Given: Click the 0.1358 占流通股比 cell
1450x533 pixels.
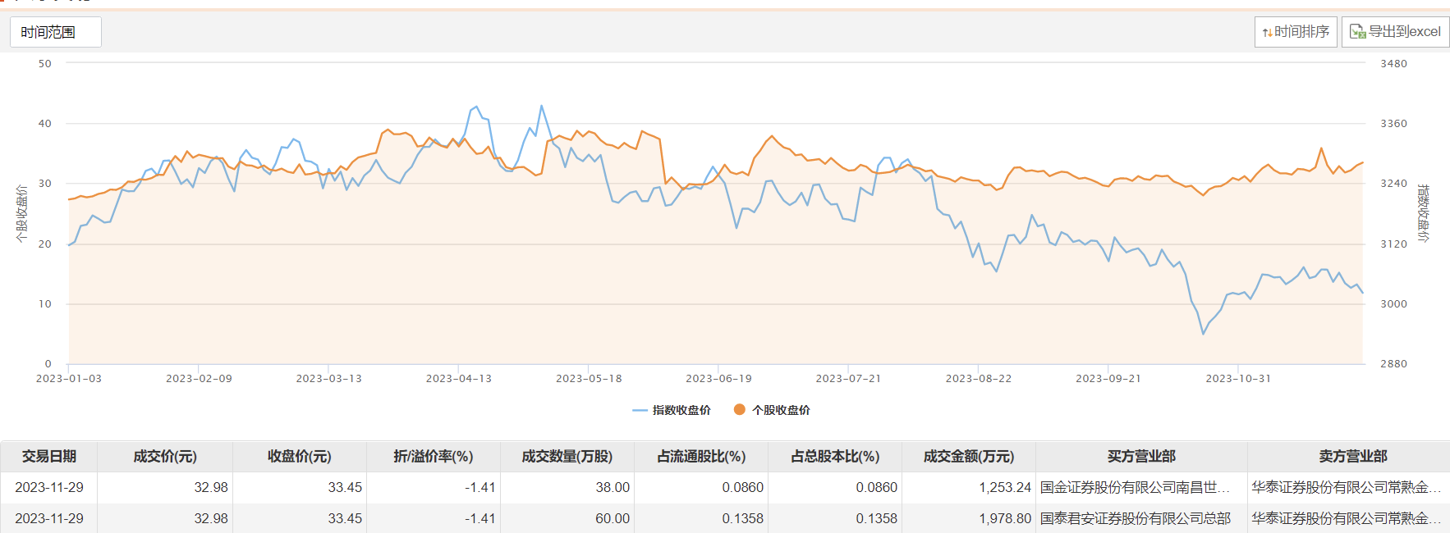Looking at the screenshot, I should tap(701, 518).
